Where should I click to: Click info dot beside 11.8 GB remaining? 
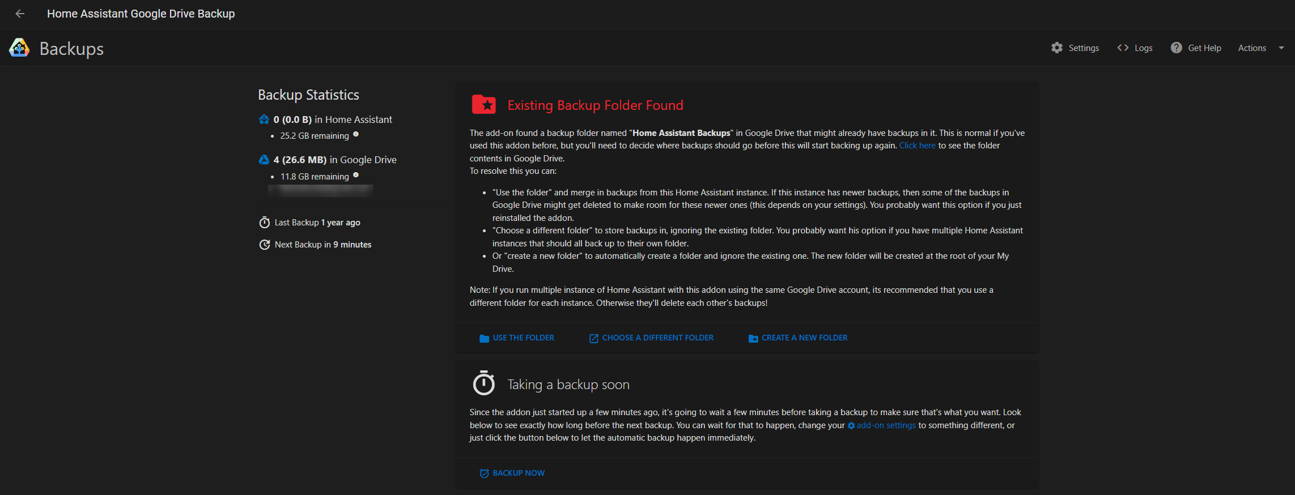coord(356,175)
